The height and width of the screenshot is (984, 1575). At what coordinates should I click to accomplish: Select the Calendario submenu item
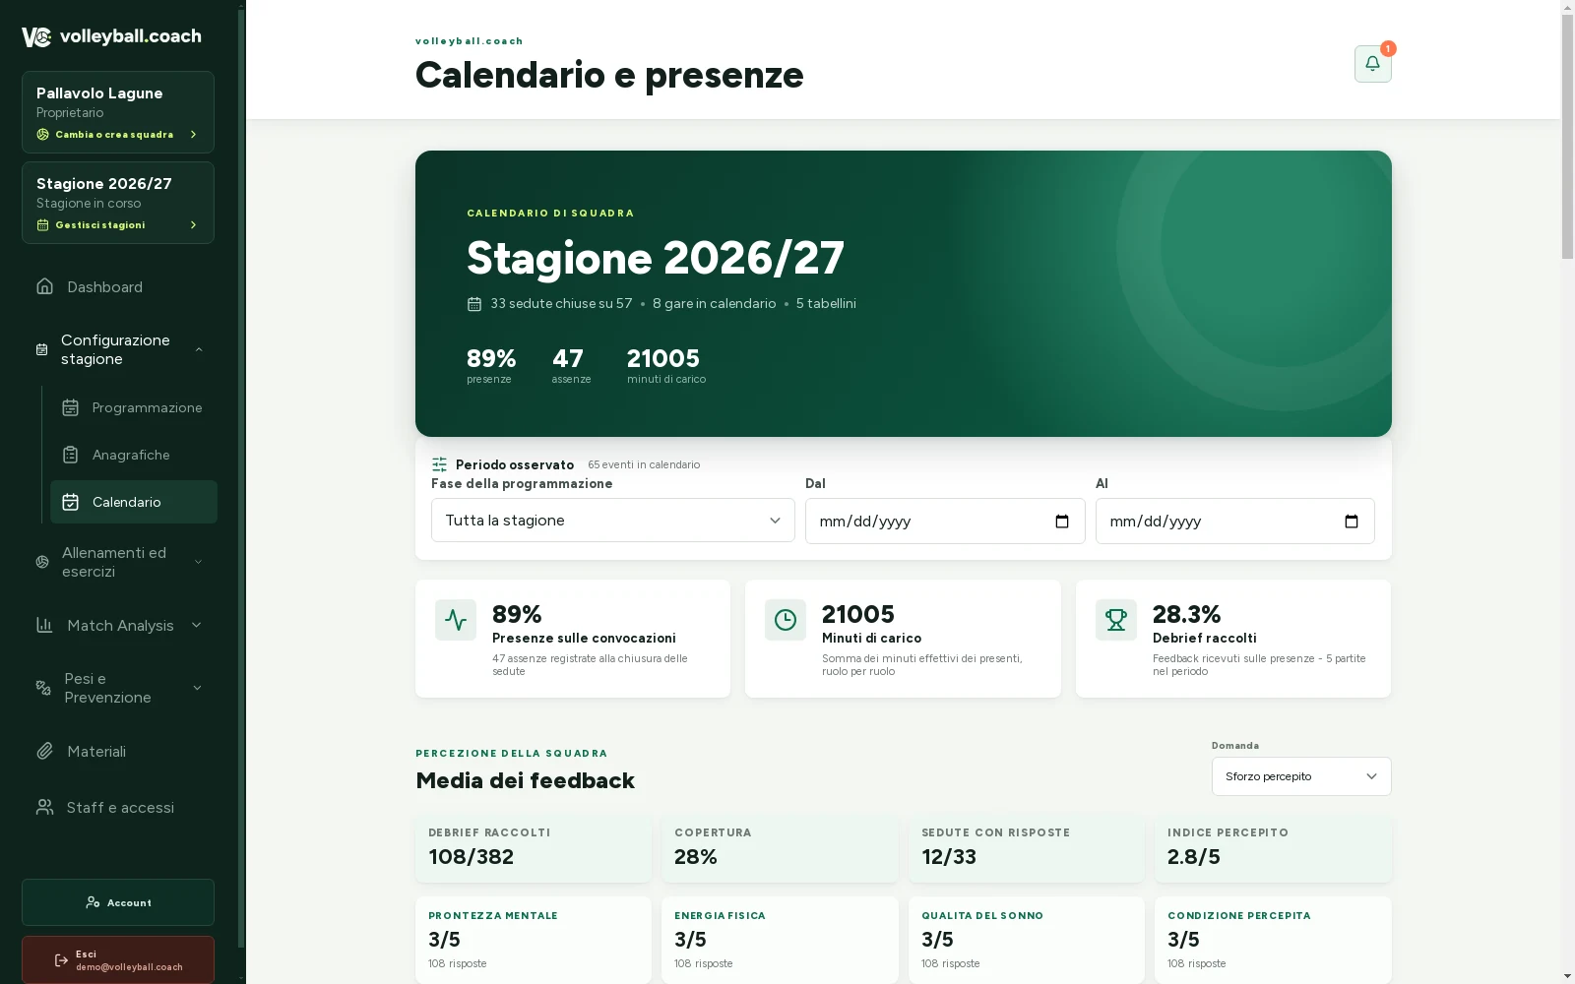[x=134, y=502]
